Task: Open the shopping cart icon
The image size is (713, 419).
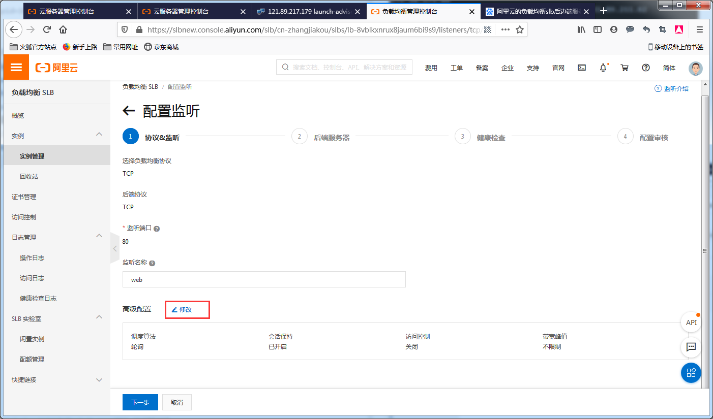Action: pyautogui.click(x=625, y=67)
